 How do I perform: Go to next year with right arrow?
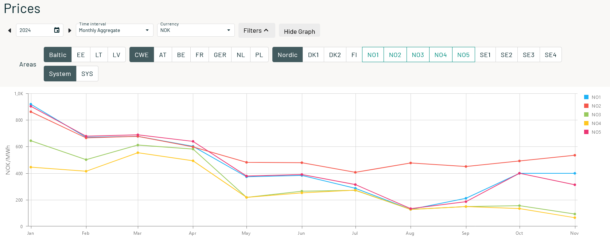70,31
